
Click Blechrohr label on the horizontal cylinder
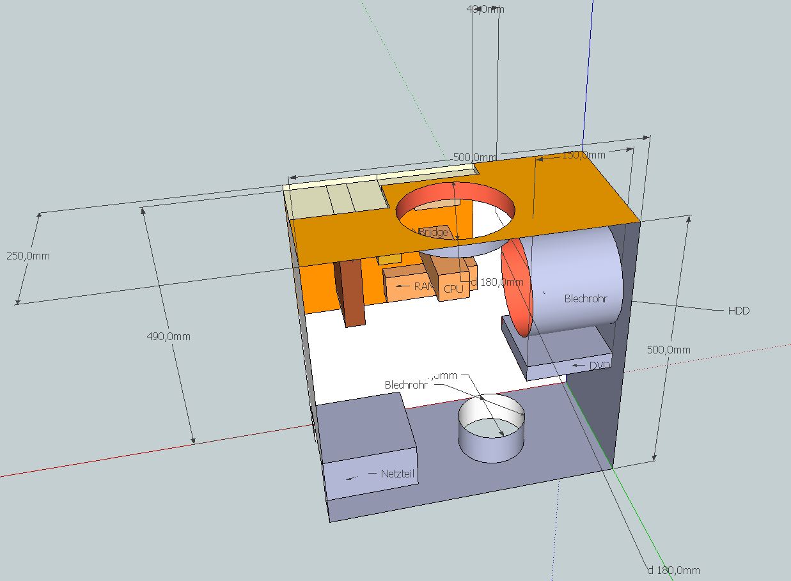point(584,298)
